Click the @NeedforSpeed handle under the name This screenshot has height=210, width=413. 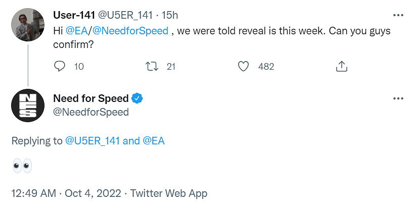pos(91,112)
